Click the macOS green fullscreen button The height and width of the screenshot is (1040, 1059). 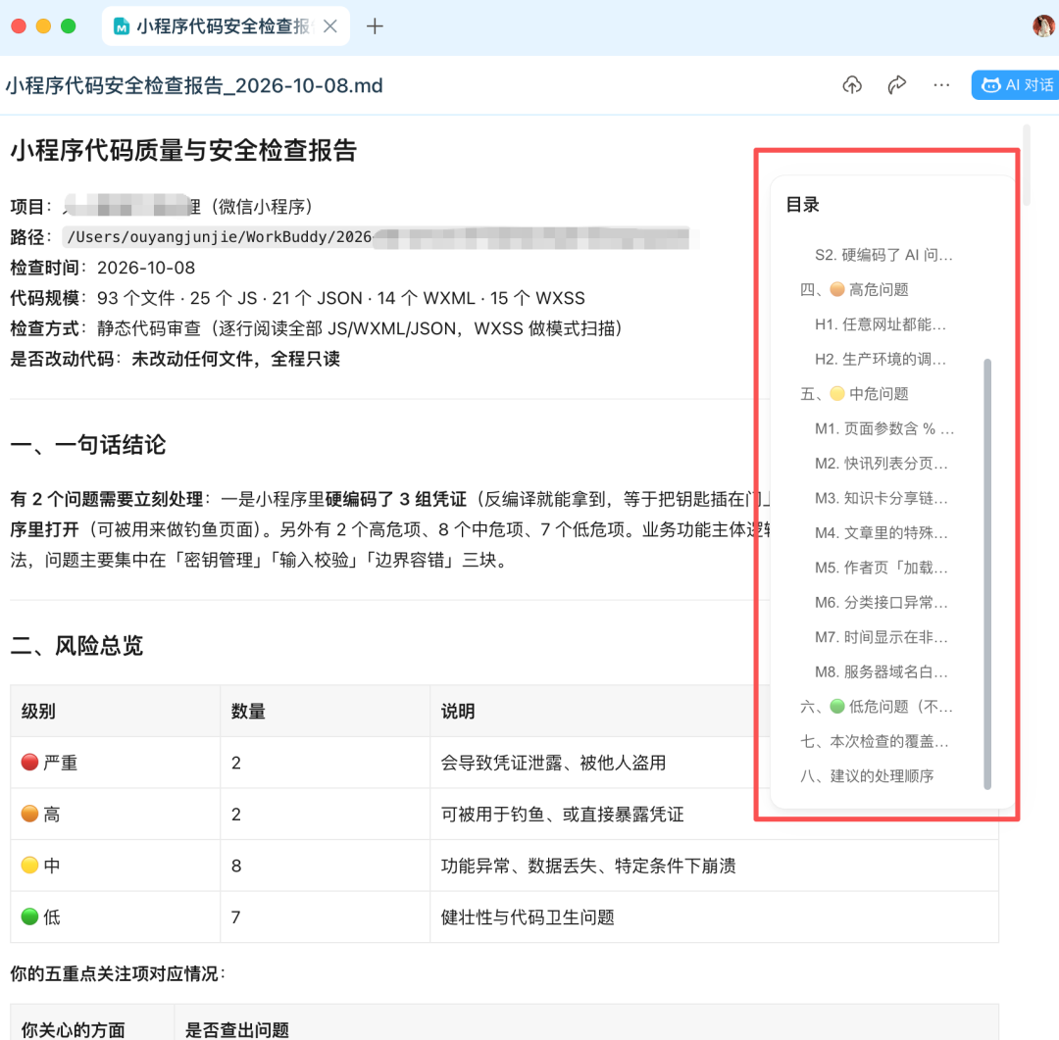coord(69,26)
